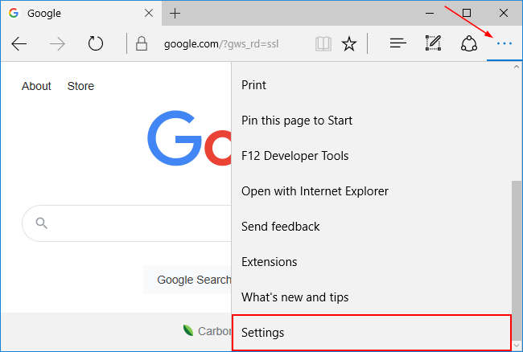The height and width of the screenshot is (352, 523).
Task: Select Print from the menu
Action: (x=371, y=85)
